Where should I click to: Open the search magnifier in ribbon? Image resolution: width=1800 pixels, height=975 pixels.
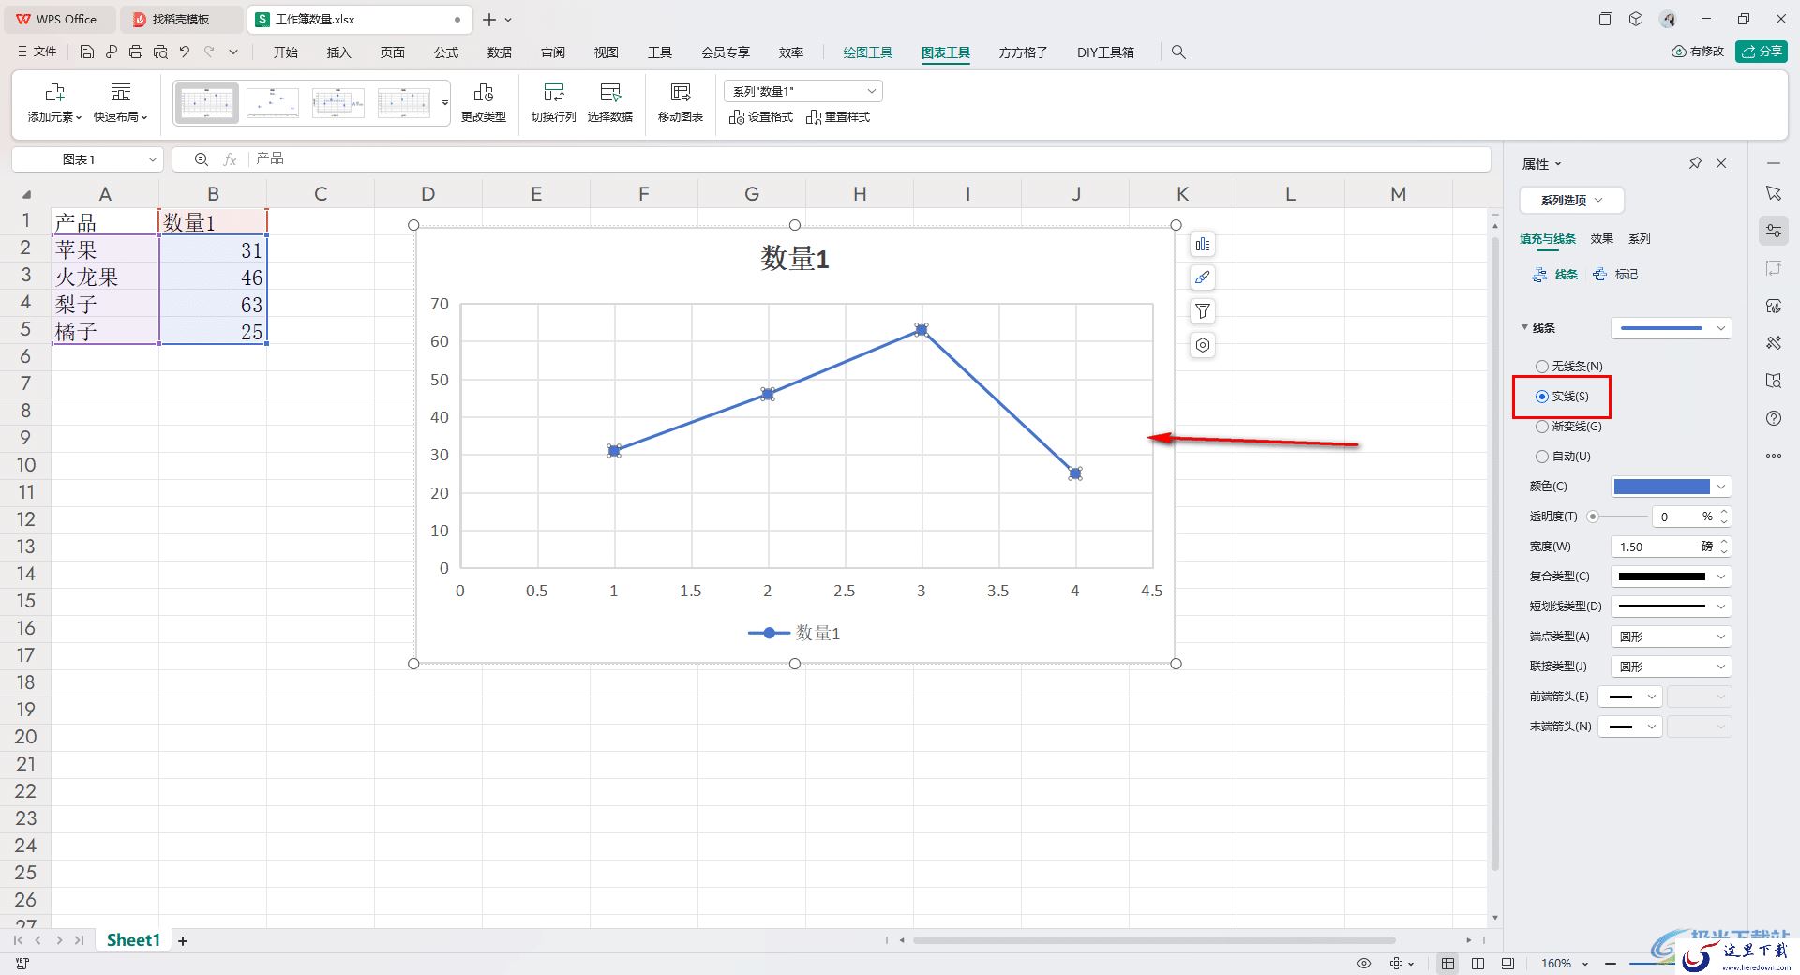point(1178,52)
